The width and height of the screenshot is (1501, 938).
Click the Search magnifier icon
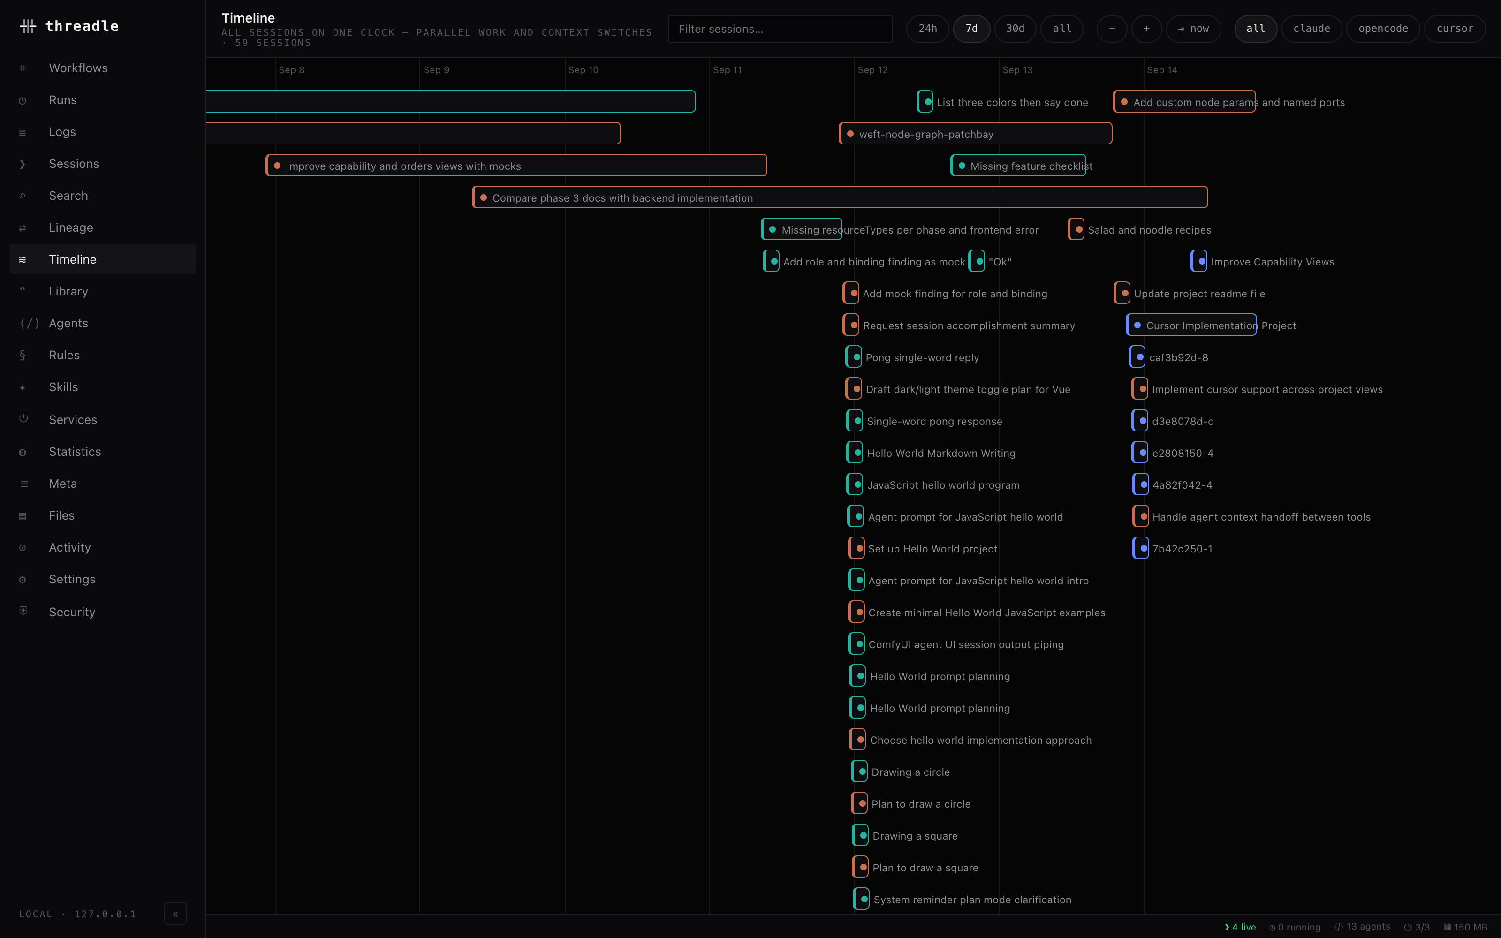23,196
